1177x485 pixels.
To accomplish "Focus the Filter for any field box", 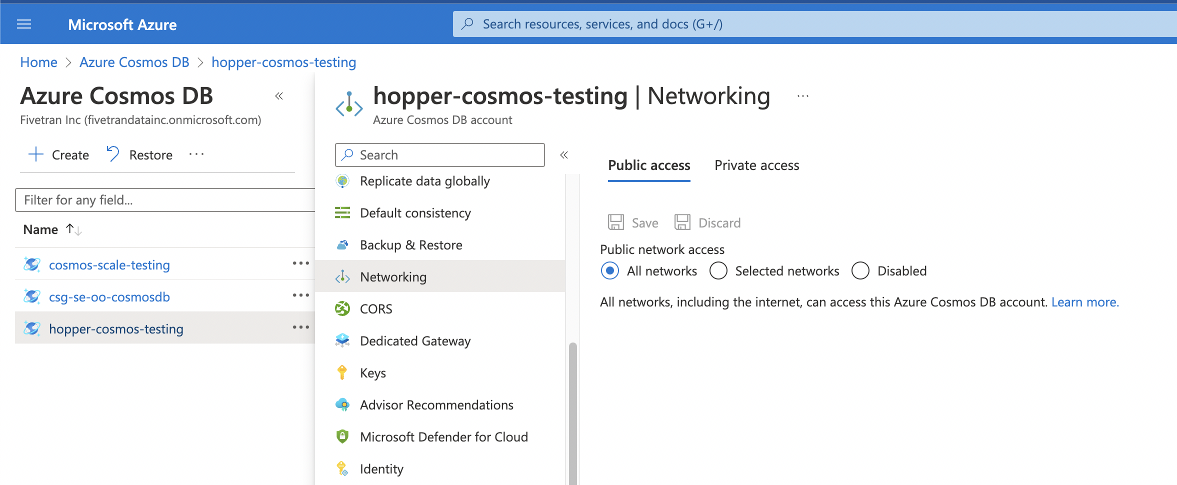I will 165,200.
